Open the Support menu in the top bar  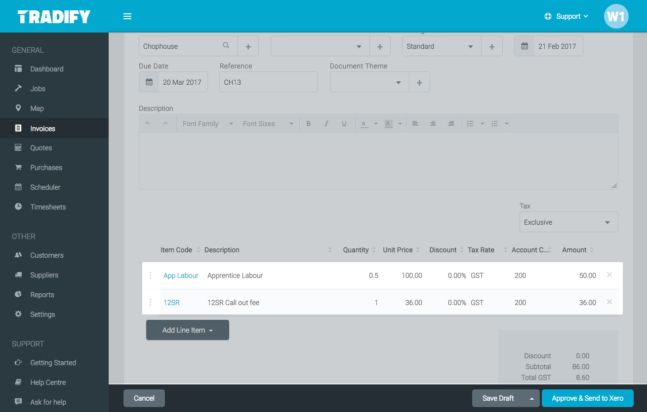click(x=566, y=16)
